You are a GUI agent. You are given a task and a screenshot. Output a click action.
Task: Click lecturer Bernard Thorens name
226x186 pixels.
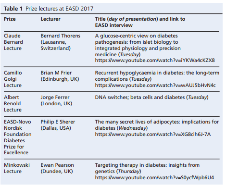(60, 36)
